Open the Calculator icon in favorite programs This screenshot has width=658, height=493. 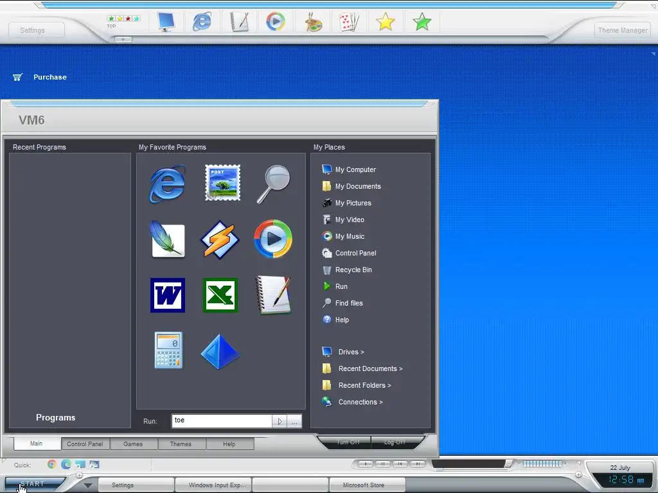[x=168, y=350]
